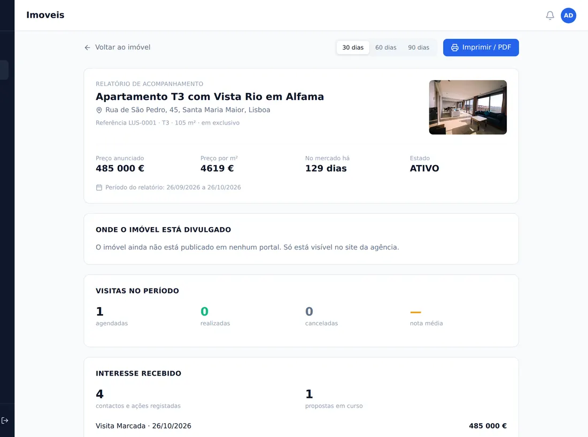Click the back arrow icon
This screenshot has width=588, height=437.
[87, 48]
